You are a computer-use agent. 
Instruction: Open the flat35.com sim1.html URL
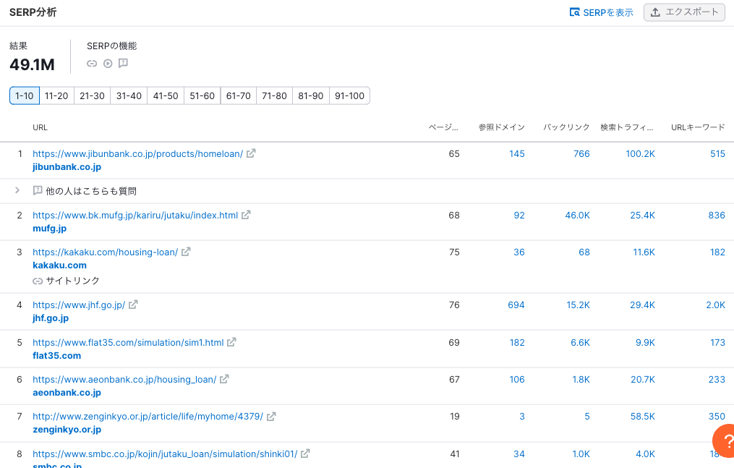point(128,342)
